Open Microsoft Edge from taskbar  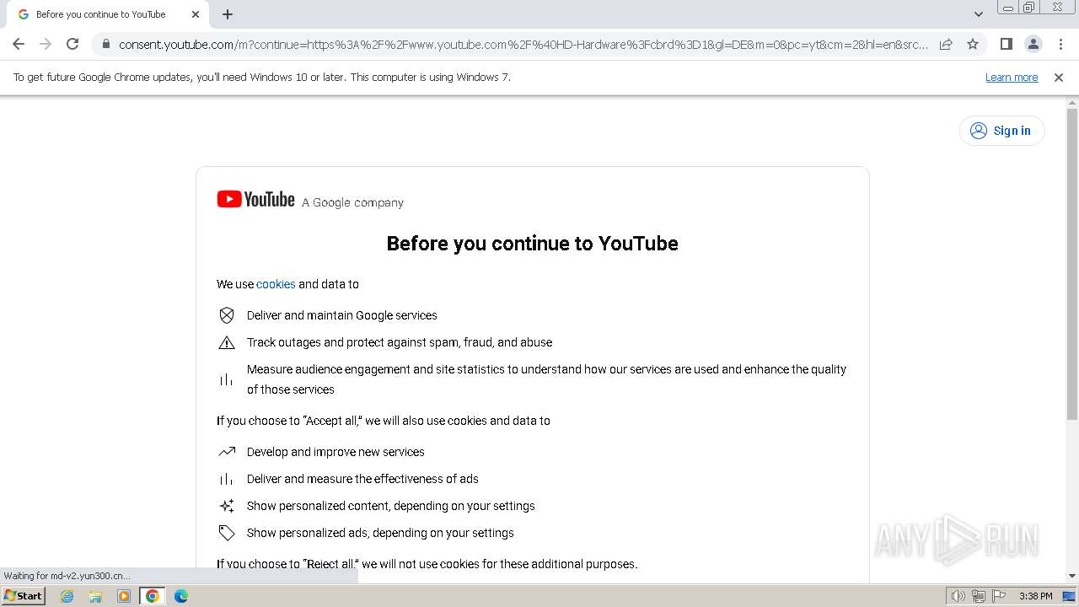[180, 596]
